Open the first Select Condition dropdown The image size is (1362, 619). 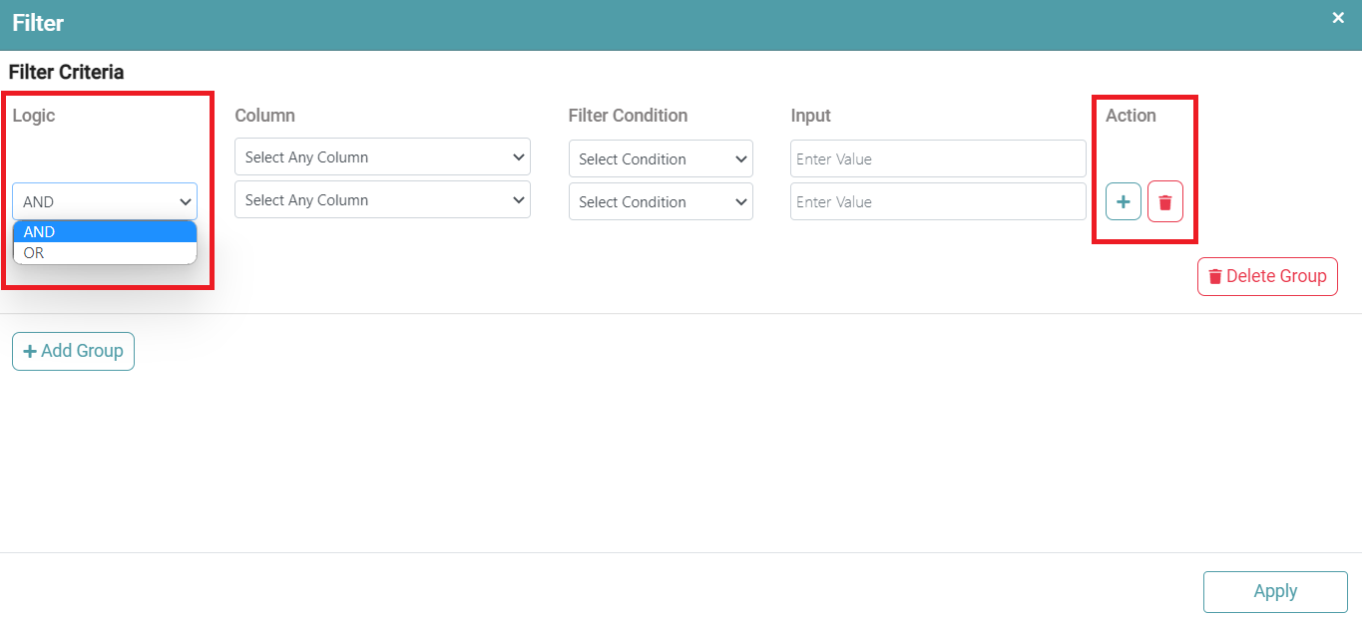coord(661,159)
